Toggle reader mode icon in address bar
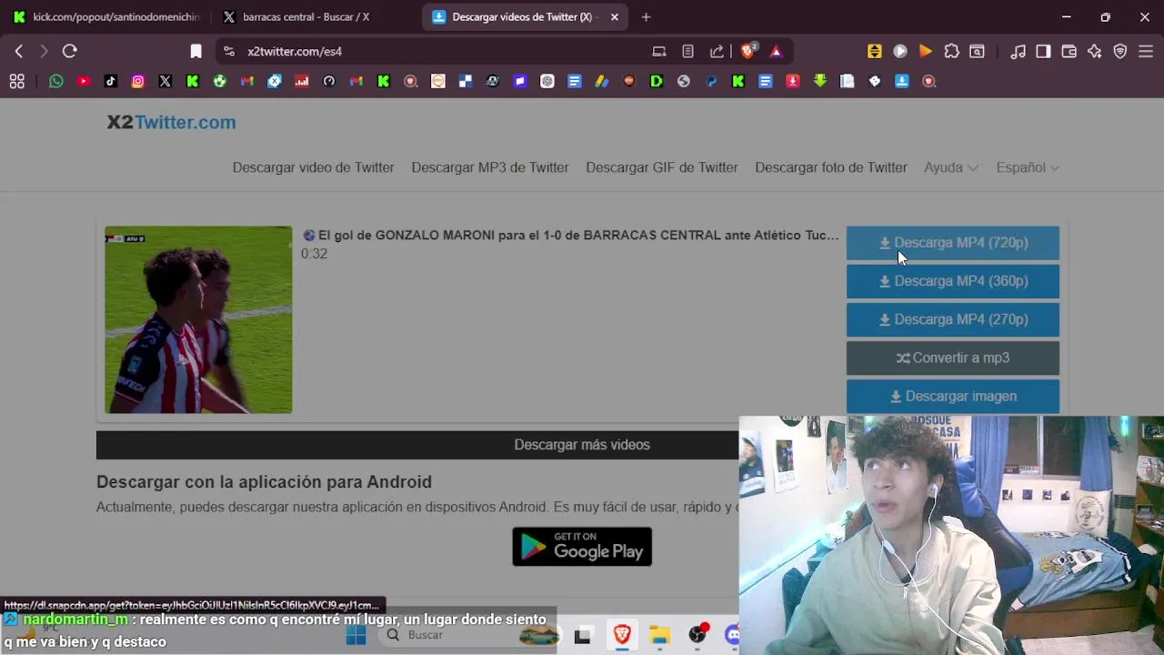The height and width of the screenshot is (655, 1164). coord(688,51)
